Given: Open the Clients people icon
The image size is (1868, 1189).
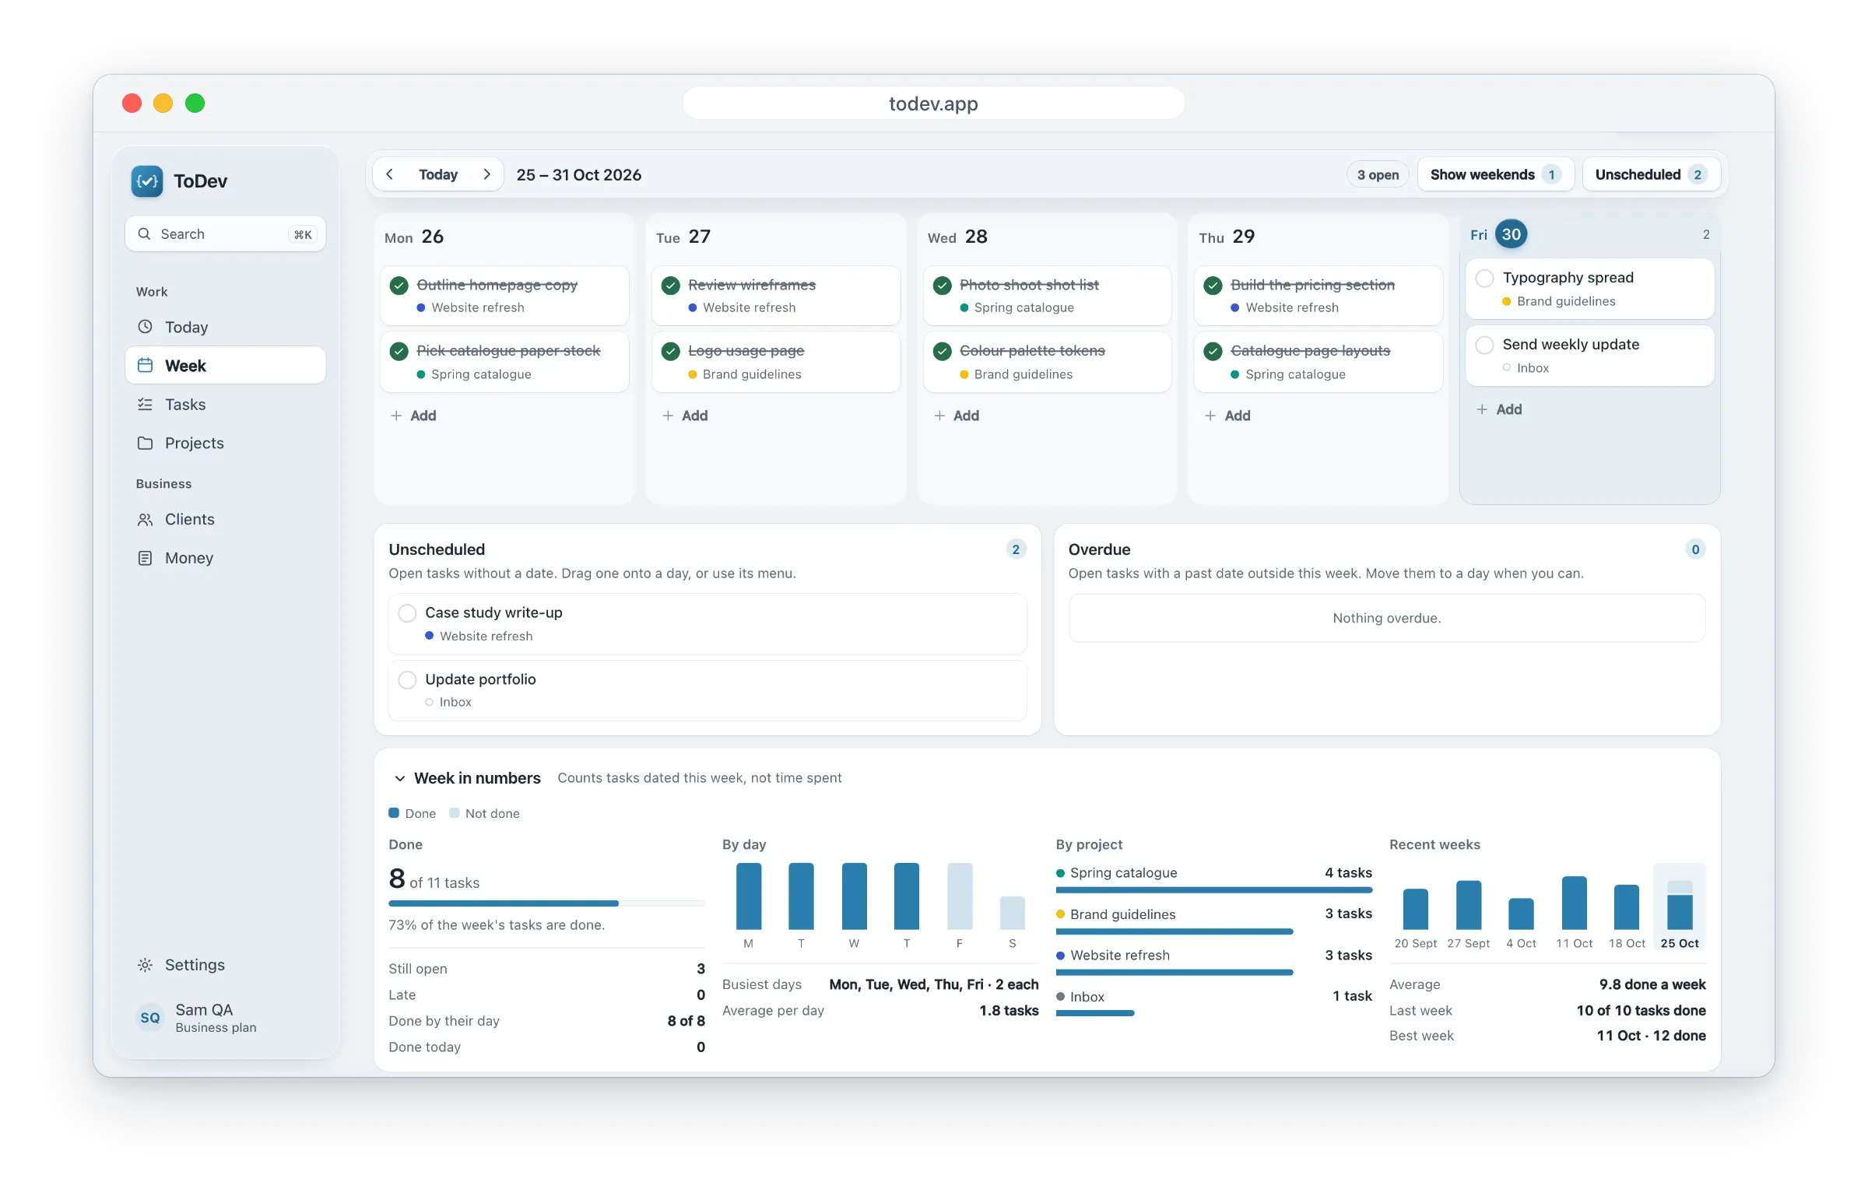Looking at the screenshot, I should coord(145,519).
